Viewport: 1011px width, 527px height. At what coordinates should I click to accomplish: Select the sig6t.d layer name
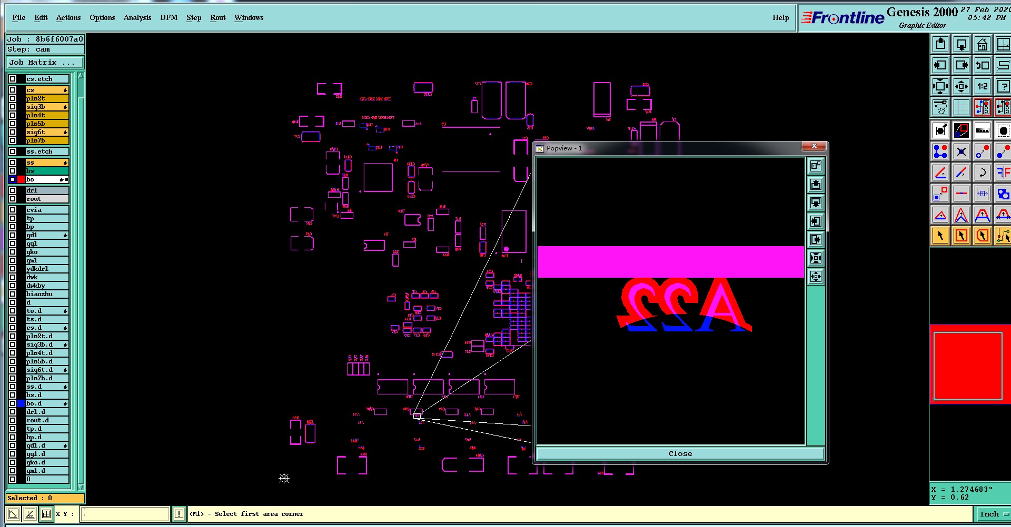point(47,370)
